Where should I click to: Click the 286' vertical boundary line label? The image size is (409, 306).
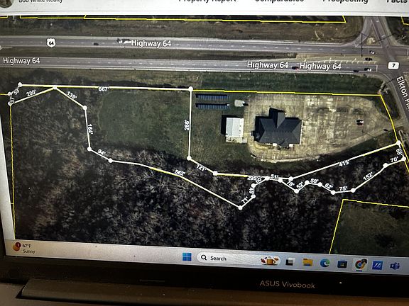coord(187,125)
